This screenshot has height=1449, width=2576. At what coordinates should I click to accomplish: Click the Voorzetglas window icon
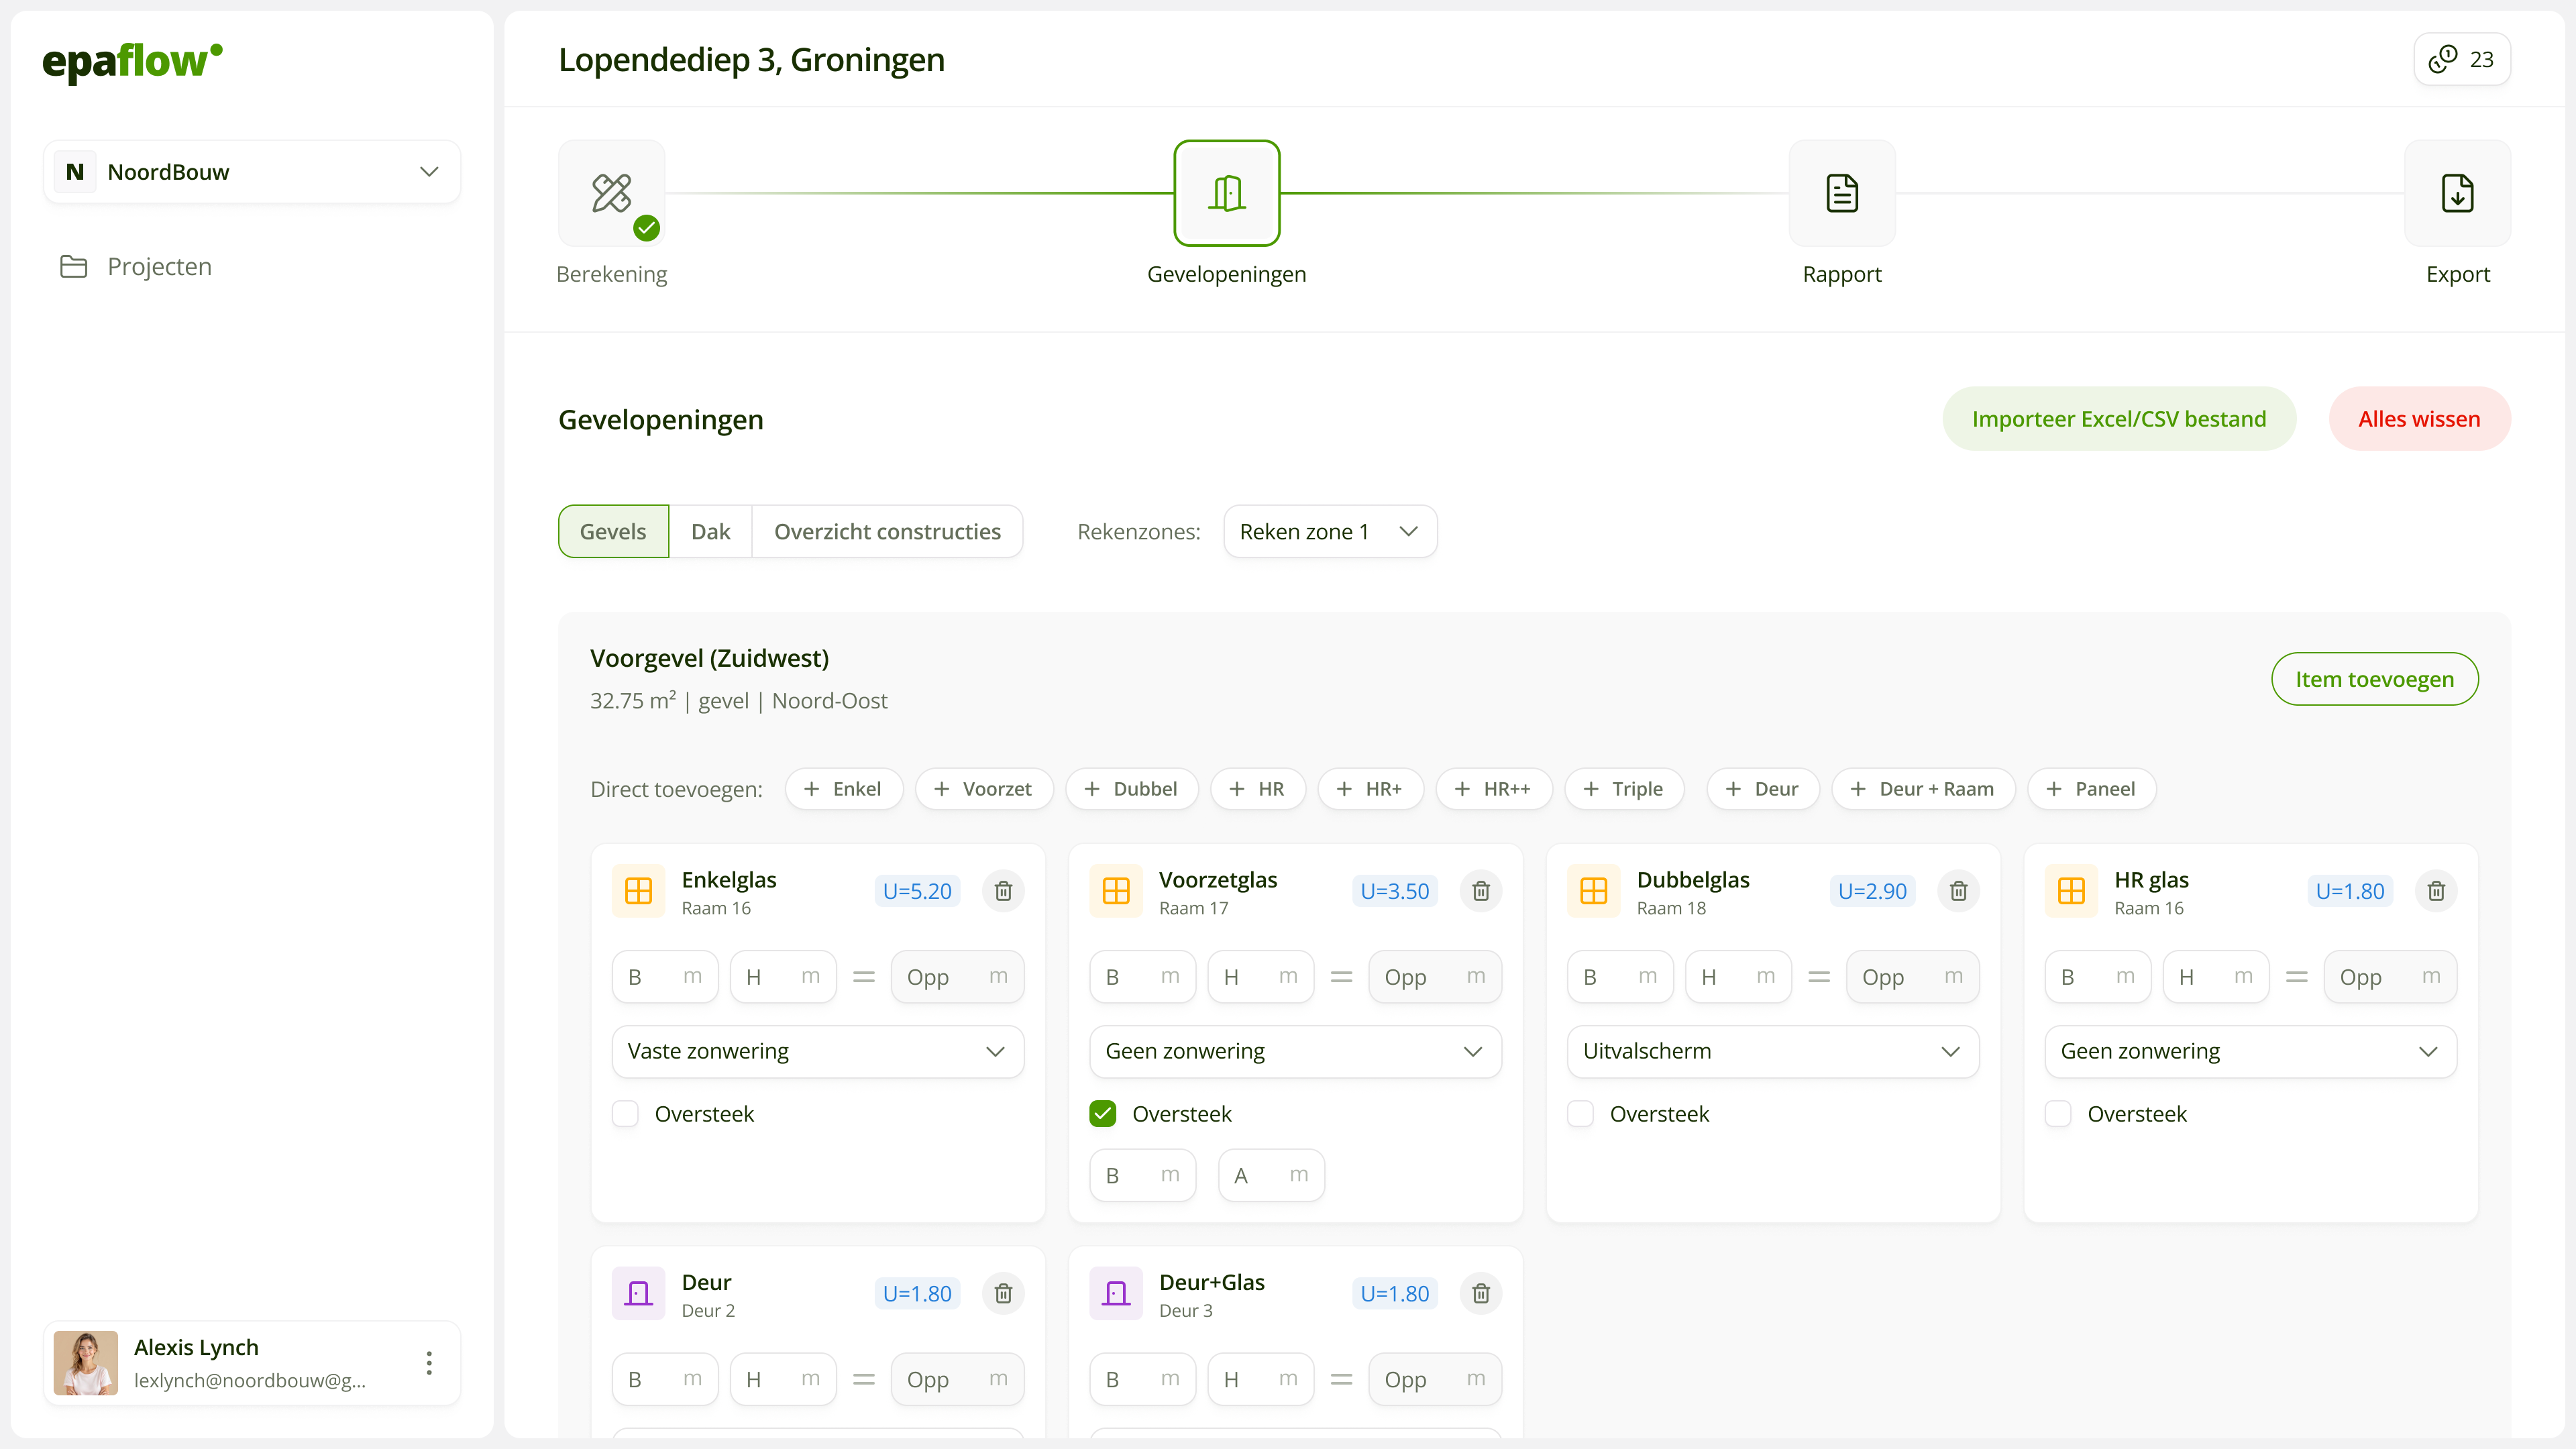point(1116,890)
